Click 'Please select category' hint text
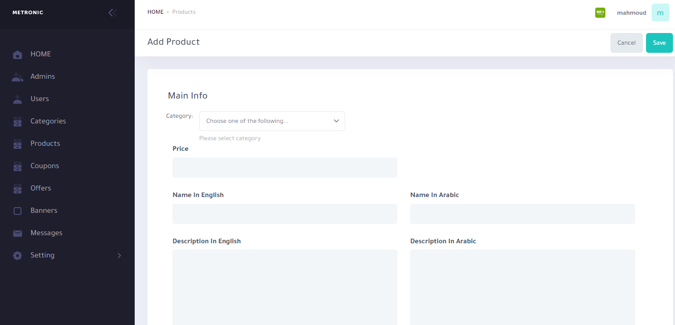This screenshot has width=675, height=325. (x=230, y=138)
